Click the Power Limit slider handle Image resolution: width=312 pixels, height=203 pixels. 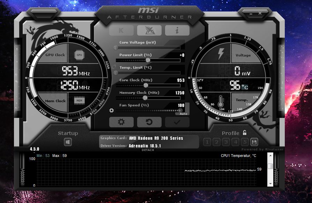148,60
